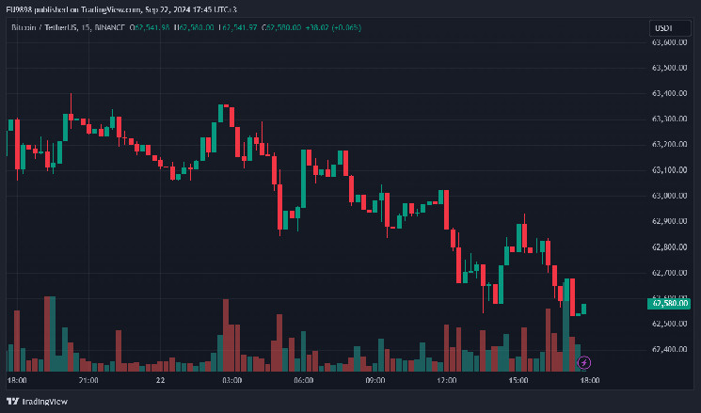Select the 15:00 time axis marker

[518, 380]
